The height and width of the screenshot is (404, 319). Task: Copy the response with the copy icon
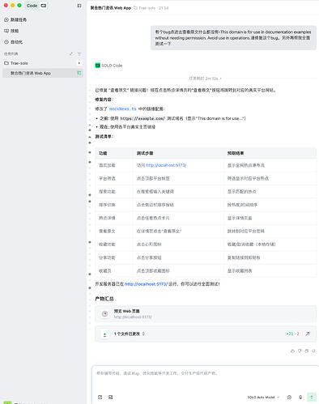pos(306,351)
